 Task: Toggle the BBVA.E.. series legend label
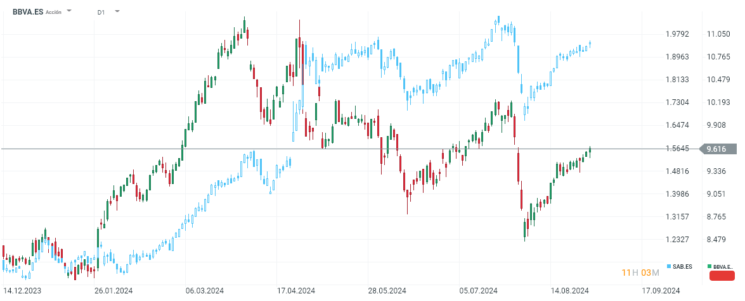723,267
